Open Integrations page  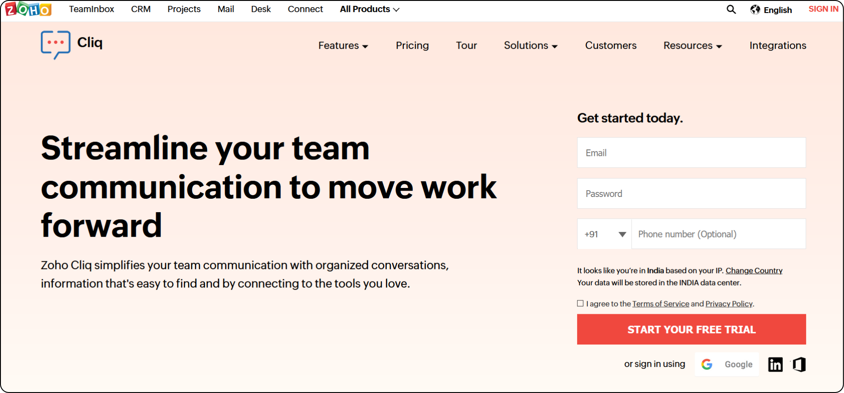[x=778, y=45]
